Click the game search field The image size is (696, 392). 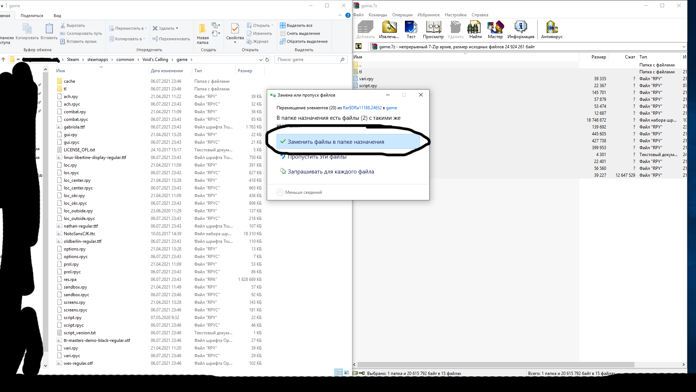pos(307,60)
